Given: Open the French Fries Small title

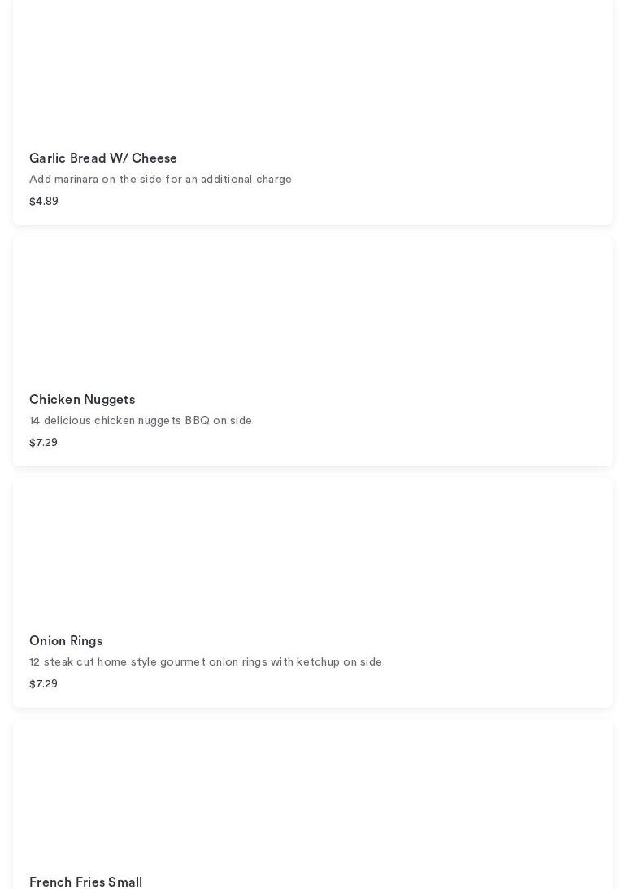Looking at the screenshot, I should point(85,882).
